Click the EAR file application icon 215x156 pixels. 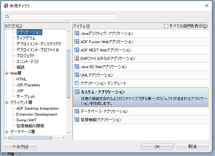tap(77, 58)
